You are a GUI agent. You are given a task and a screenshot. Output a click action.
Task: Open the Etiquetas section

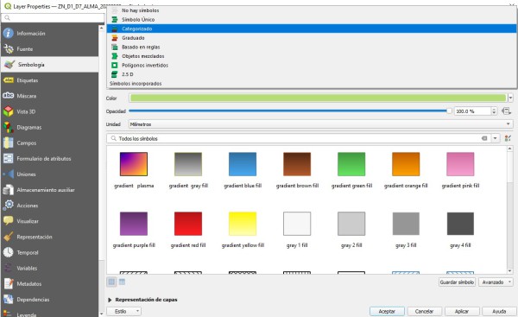(x=49, y=80)
